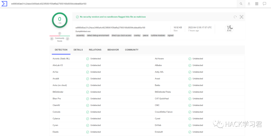
Task: Click the Baidu Undetected check icon
Action: [190, 85]
